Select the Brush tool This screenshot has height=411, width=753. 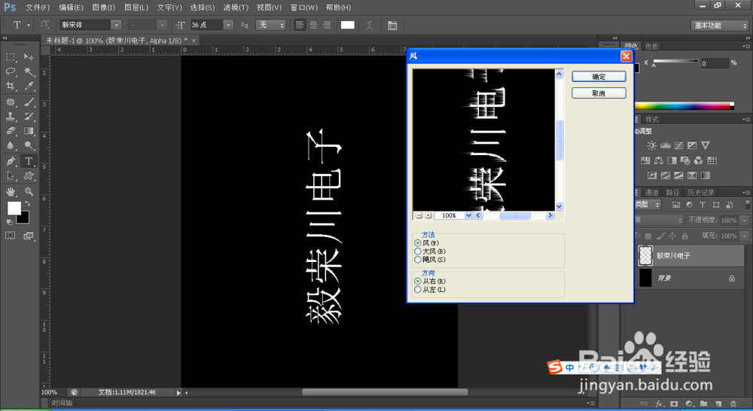pyautogui.click(x=29, y=102)
